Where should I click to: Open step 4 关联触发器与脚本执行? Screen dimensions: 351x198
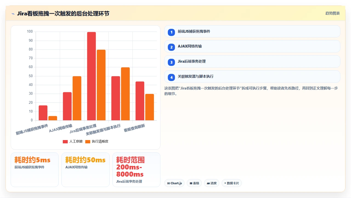pos(252,77)
